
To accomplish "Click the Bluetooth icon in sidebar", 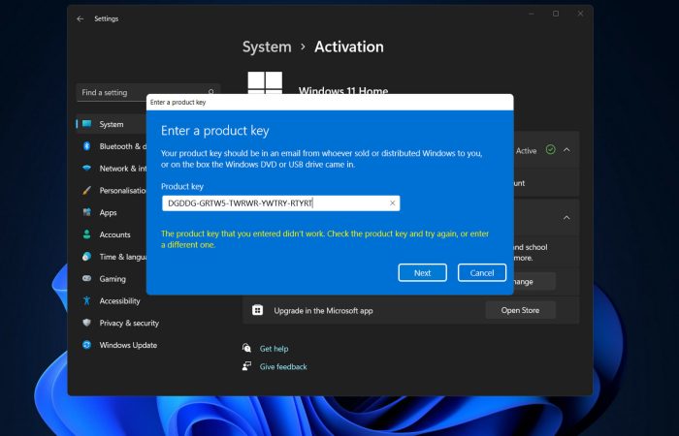I will tap(86, 146).
